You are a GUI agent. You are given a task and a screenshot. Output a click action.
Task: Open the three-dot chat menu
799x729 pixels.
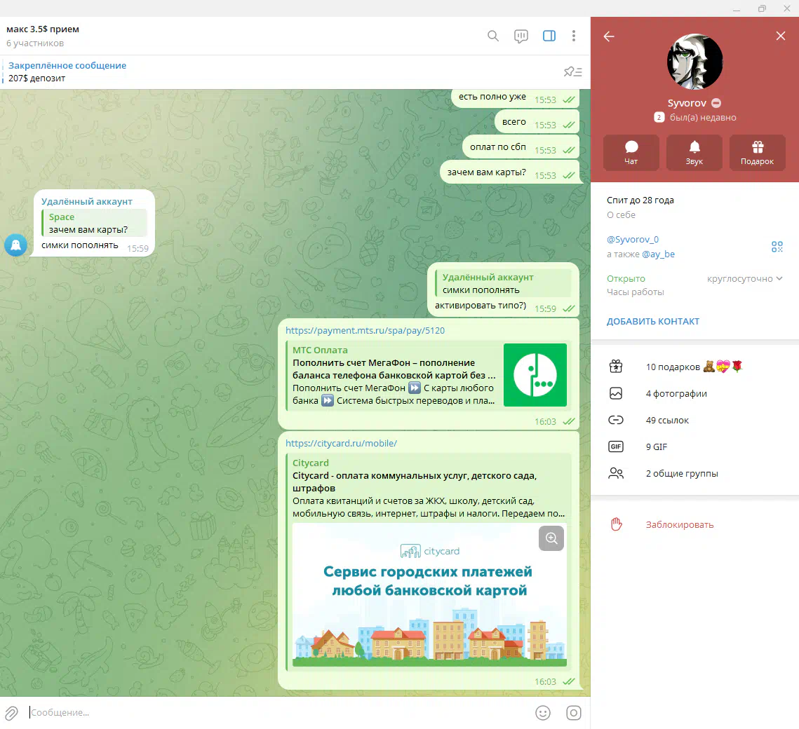(574, 36)
